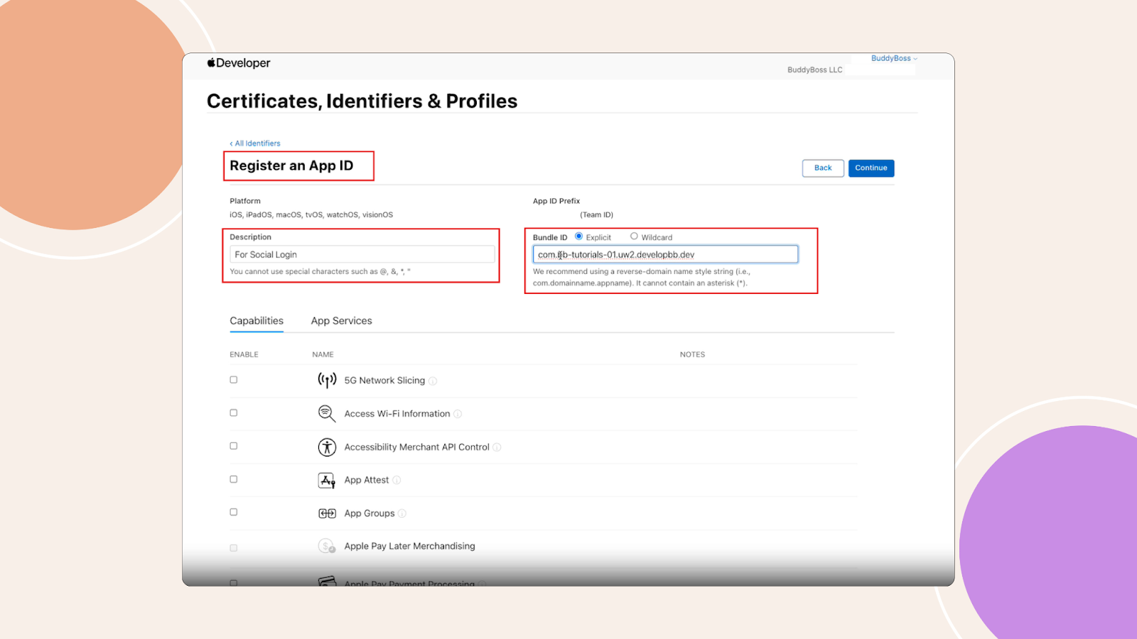Enable the Access Wi-Fi Information checkbox

tap(233, 413)
